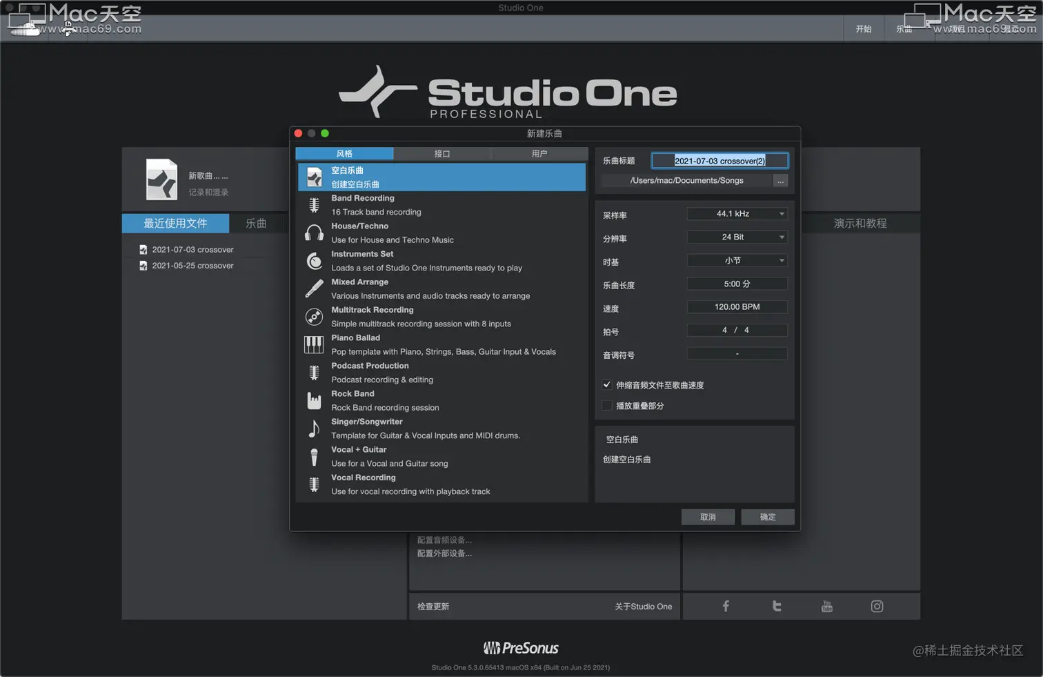Enable the 播放重叠部分 checkbox
This screenshot has width=1043, height=677.
coord(607,406)
